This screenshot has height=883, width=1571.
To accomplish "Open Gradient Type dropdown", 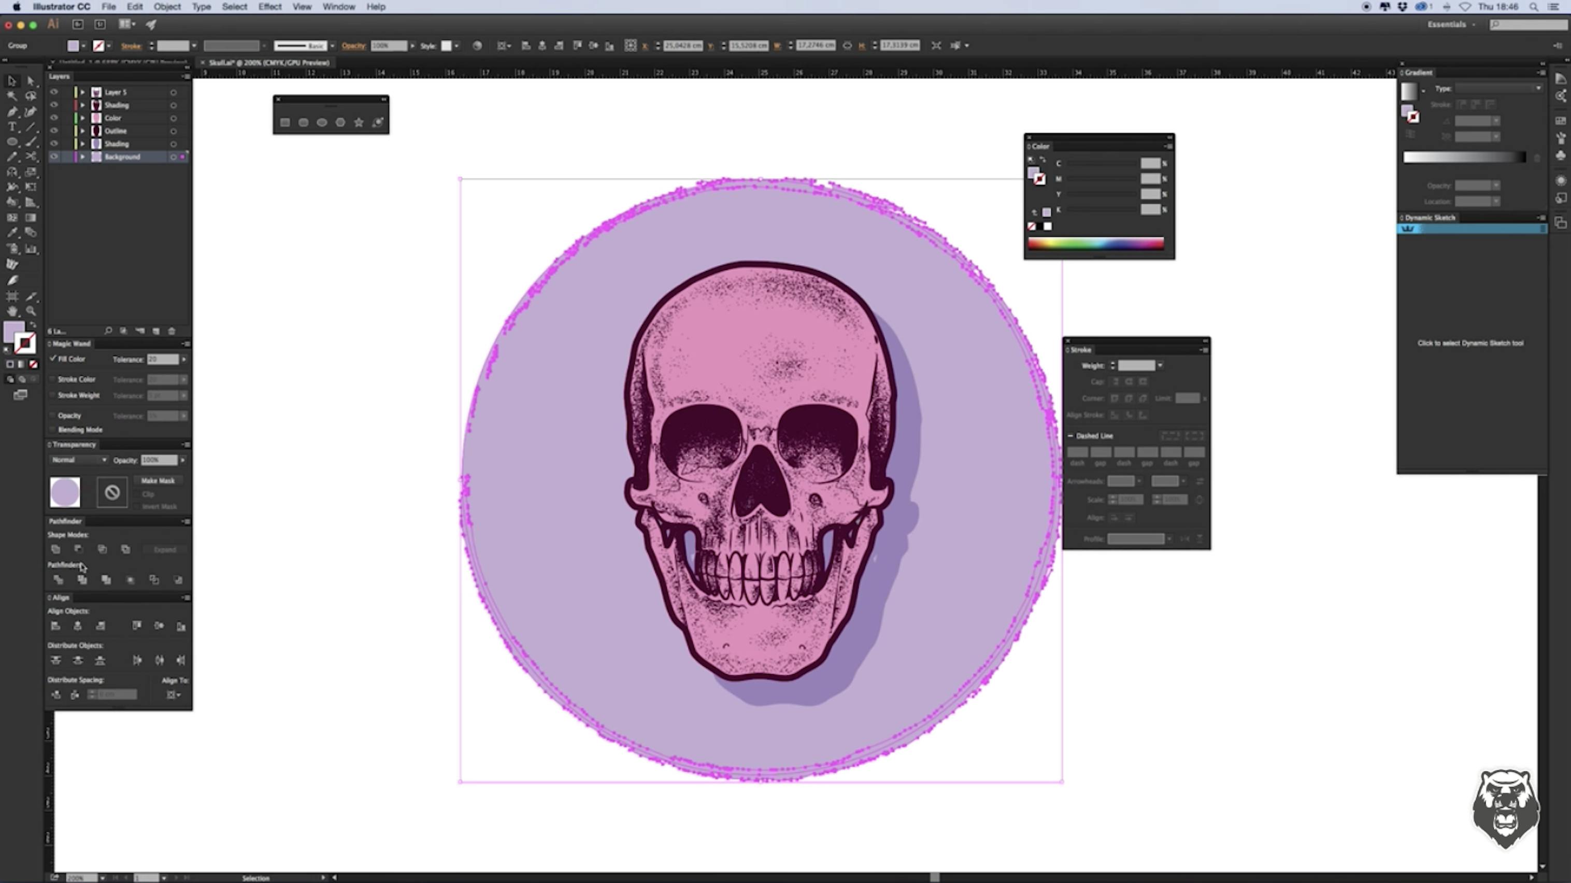I will pos(1499,89).
